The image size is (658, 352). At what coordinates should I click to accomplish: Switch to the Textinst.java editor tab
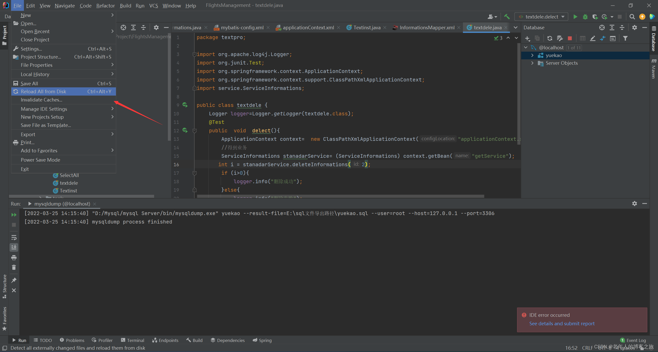(367, 27)
